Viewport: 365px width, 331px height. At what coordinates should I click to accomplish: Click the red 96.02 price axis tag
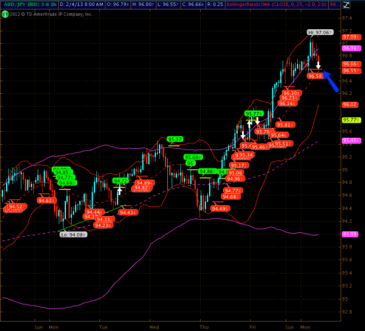point(349,104)
